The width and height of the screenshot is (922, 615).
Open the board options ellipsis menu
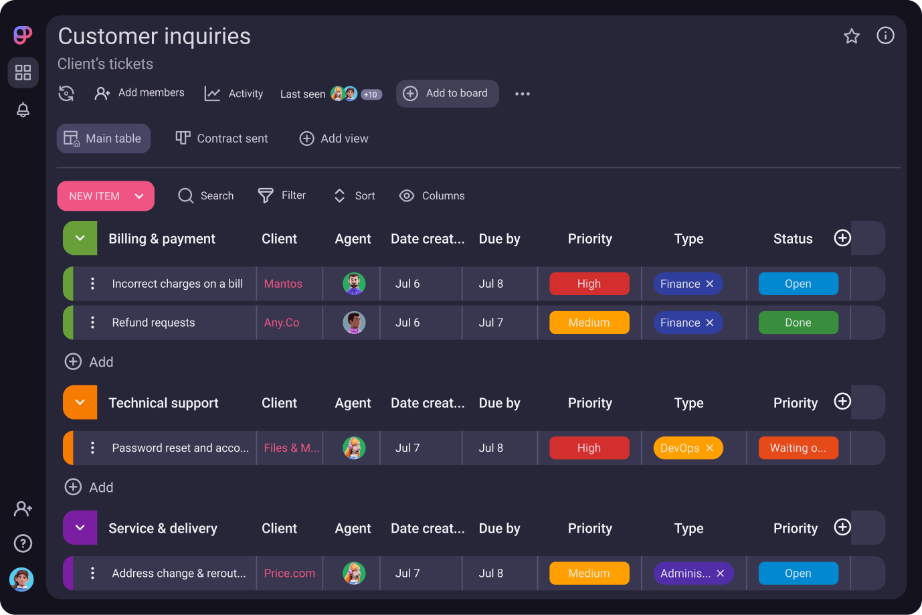coord(522,94)
